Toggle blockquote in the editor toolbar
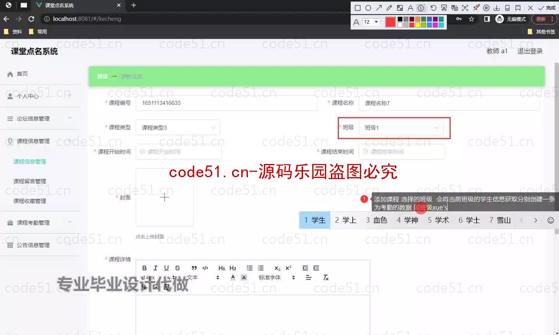The height and width of the screenshot is (335, 559). [x=194, y=268]
